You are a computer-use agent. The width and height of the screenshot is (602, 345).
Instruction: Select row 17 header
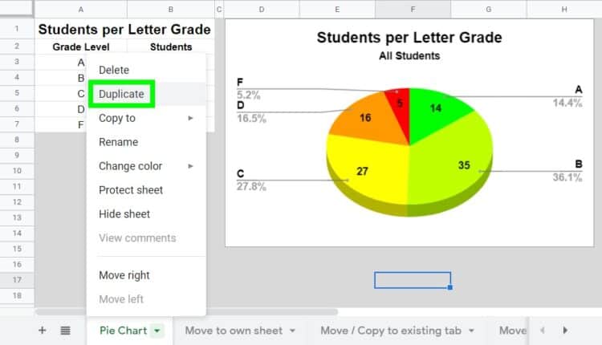point(17,280)
